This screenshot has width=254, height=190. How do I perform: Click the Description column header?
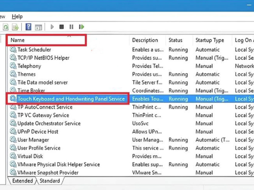click(x=145, y=40)
